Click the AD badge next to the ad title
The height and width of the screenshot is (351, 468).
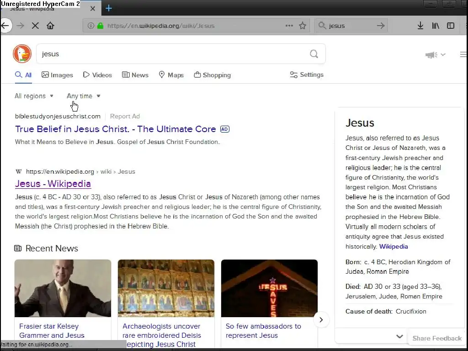click(224, 129)
